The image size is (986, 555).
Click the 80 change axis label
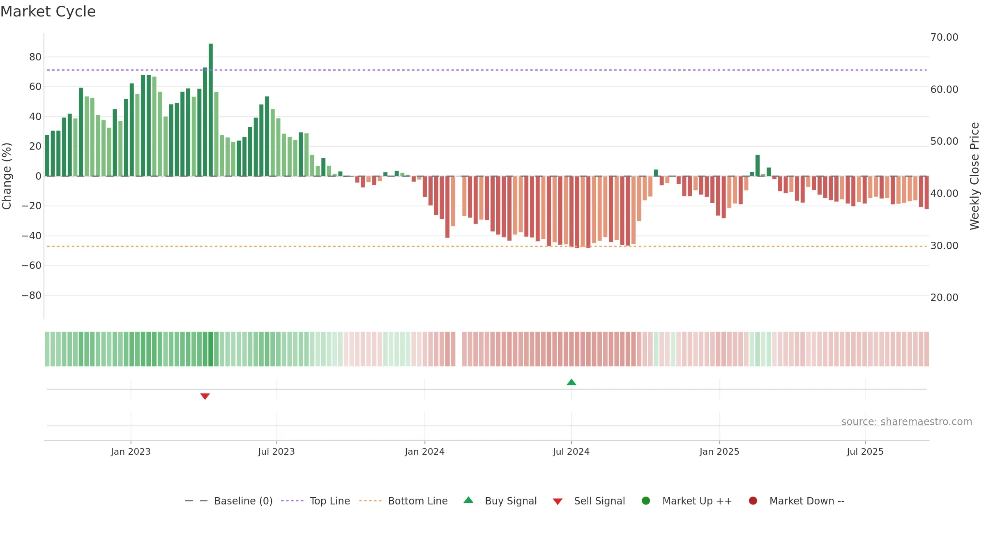[35, 57]
